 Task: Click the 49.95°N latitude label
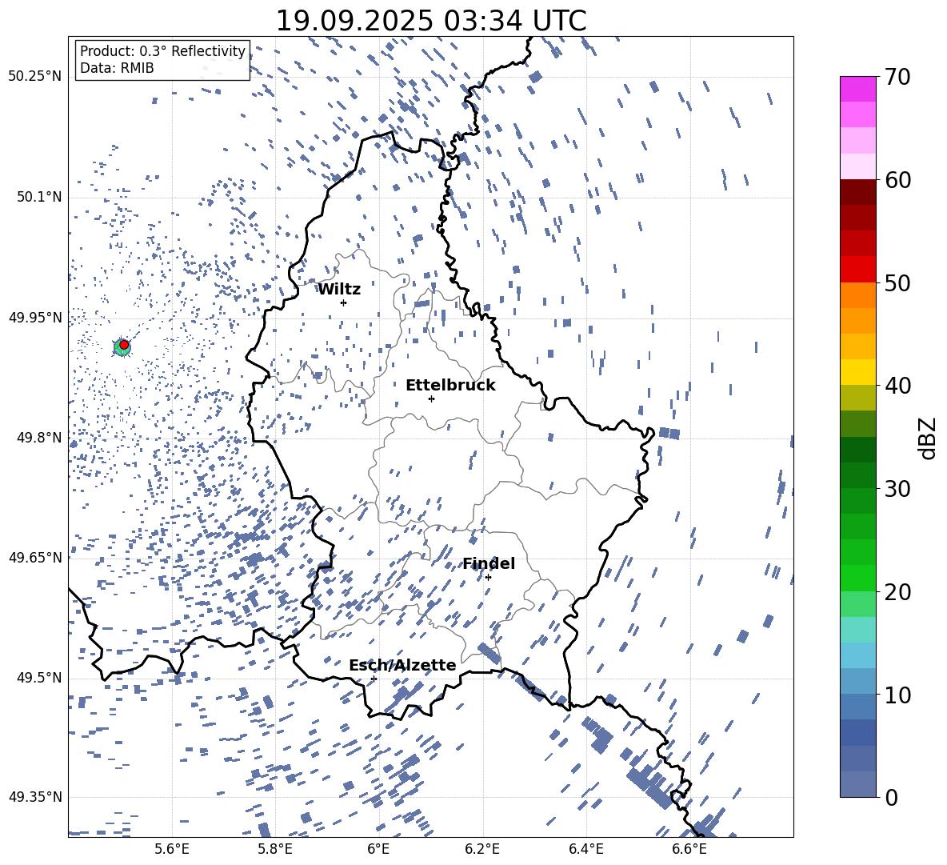click(x=35, y=318)
